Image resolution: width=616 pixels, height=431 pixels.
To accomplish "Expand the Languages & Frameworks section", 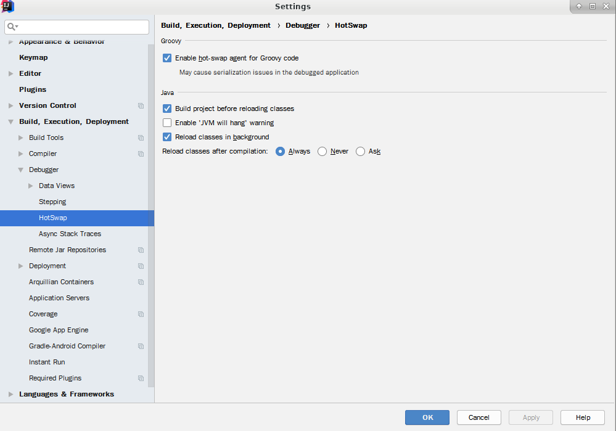I will pos(10,394).
